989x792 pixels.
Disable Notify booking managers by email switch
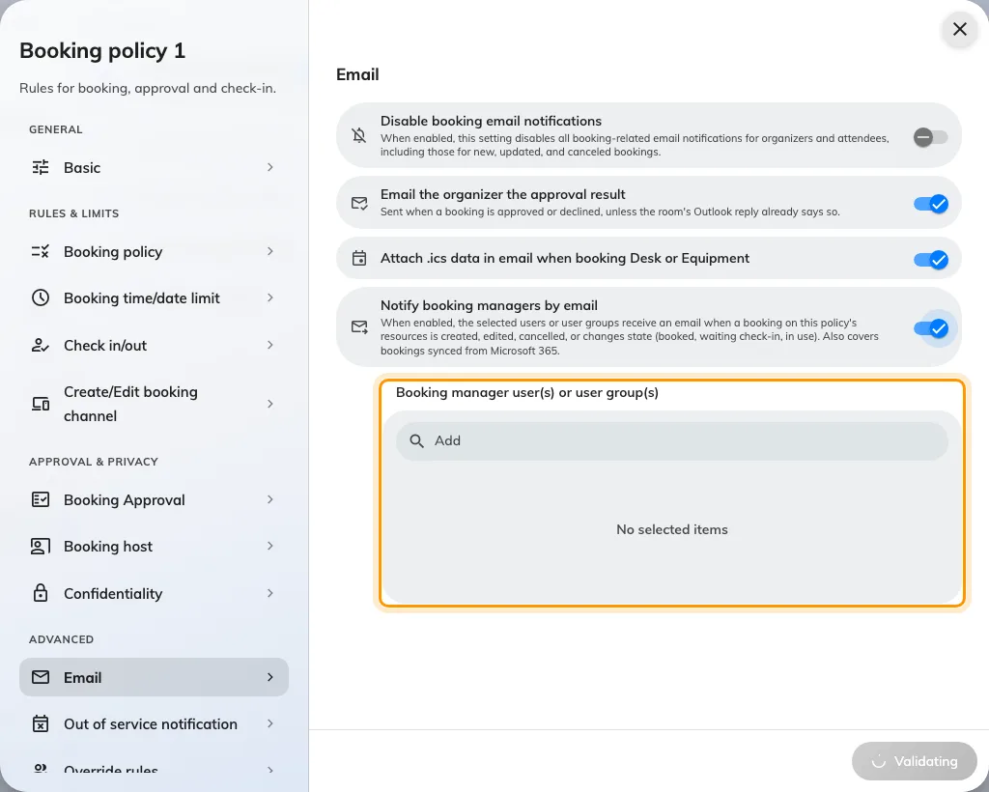pyautogui.click(x=931, y=327)
